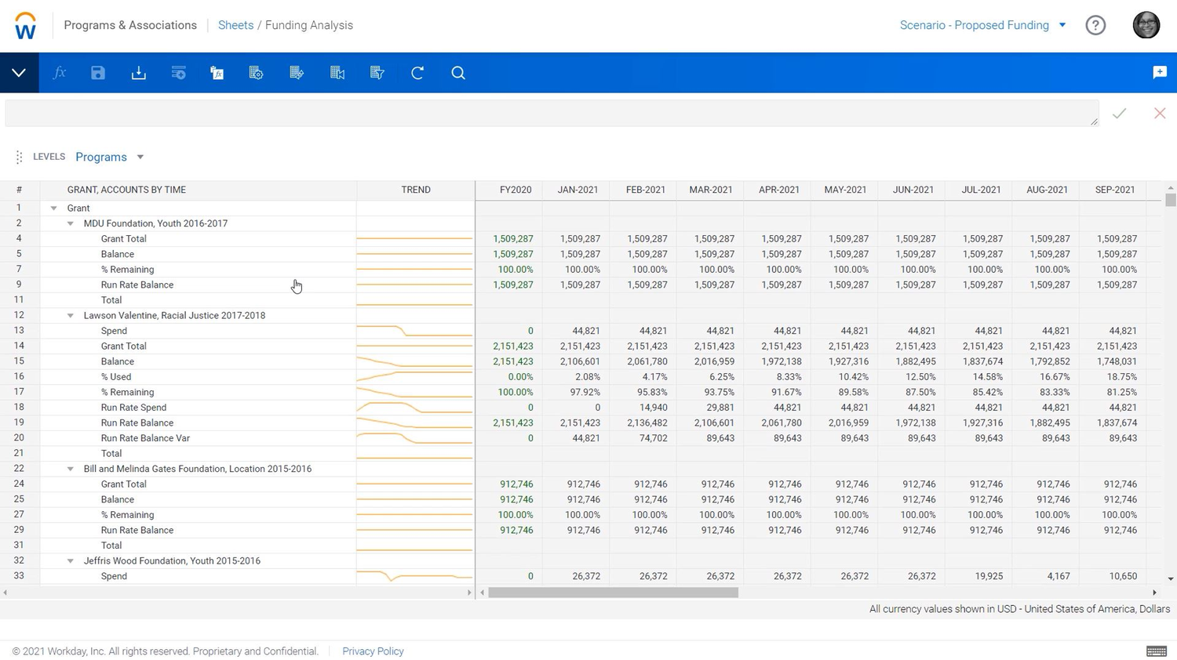This screenshot has width=1177, height=660.
Task: Click the formula input field
Action: coord(549,112)
